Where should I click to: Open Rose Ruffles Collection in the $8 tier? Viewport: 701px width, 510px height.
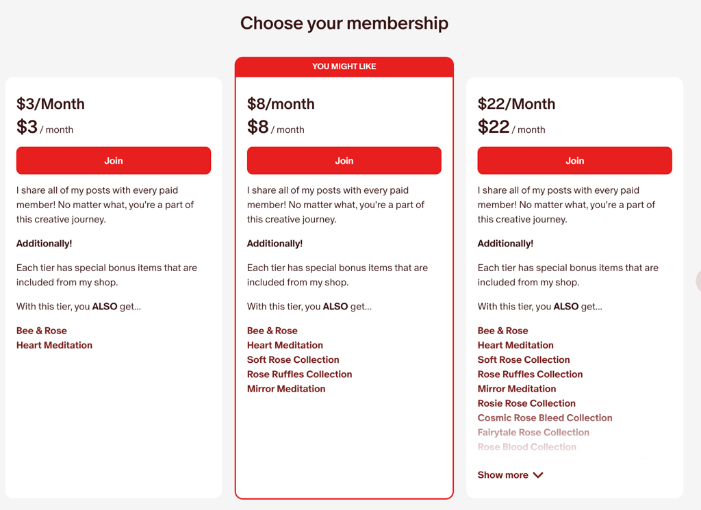click(299, 374)
